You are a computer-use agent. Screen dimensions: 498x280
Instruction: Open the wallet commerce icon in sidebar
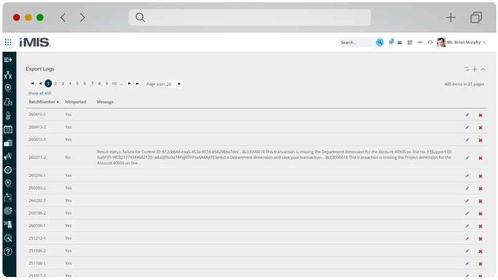(8, 197)
